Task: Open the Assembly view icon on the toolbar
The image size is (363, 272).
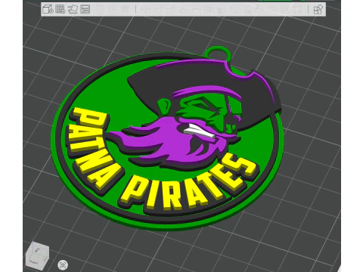Action: pos(318,10)
